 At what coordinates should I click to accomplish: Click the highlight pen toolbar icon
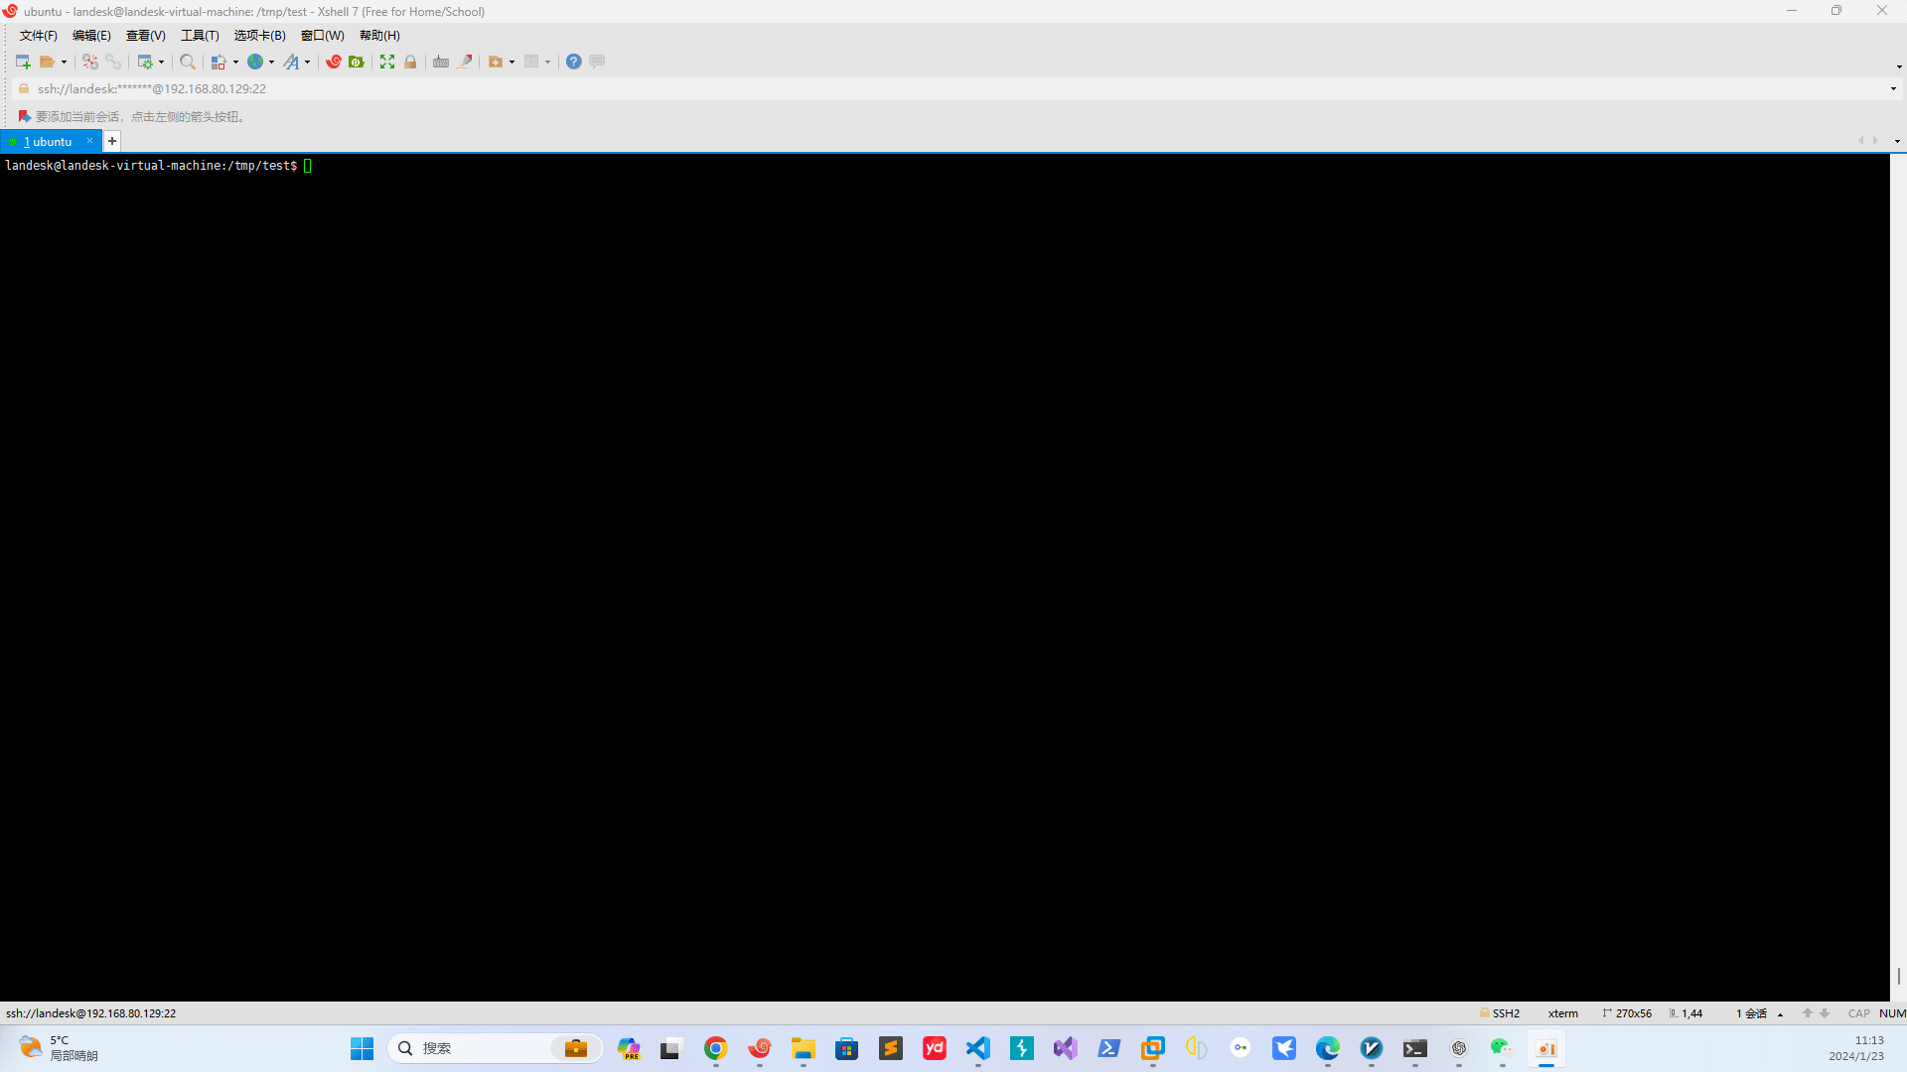466,62
